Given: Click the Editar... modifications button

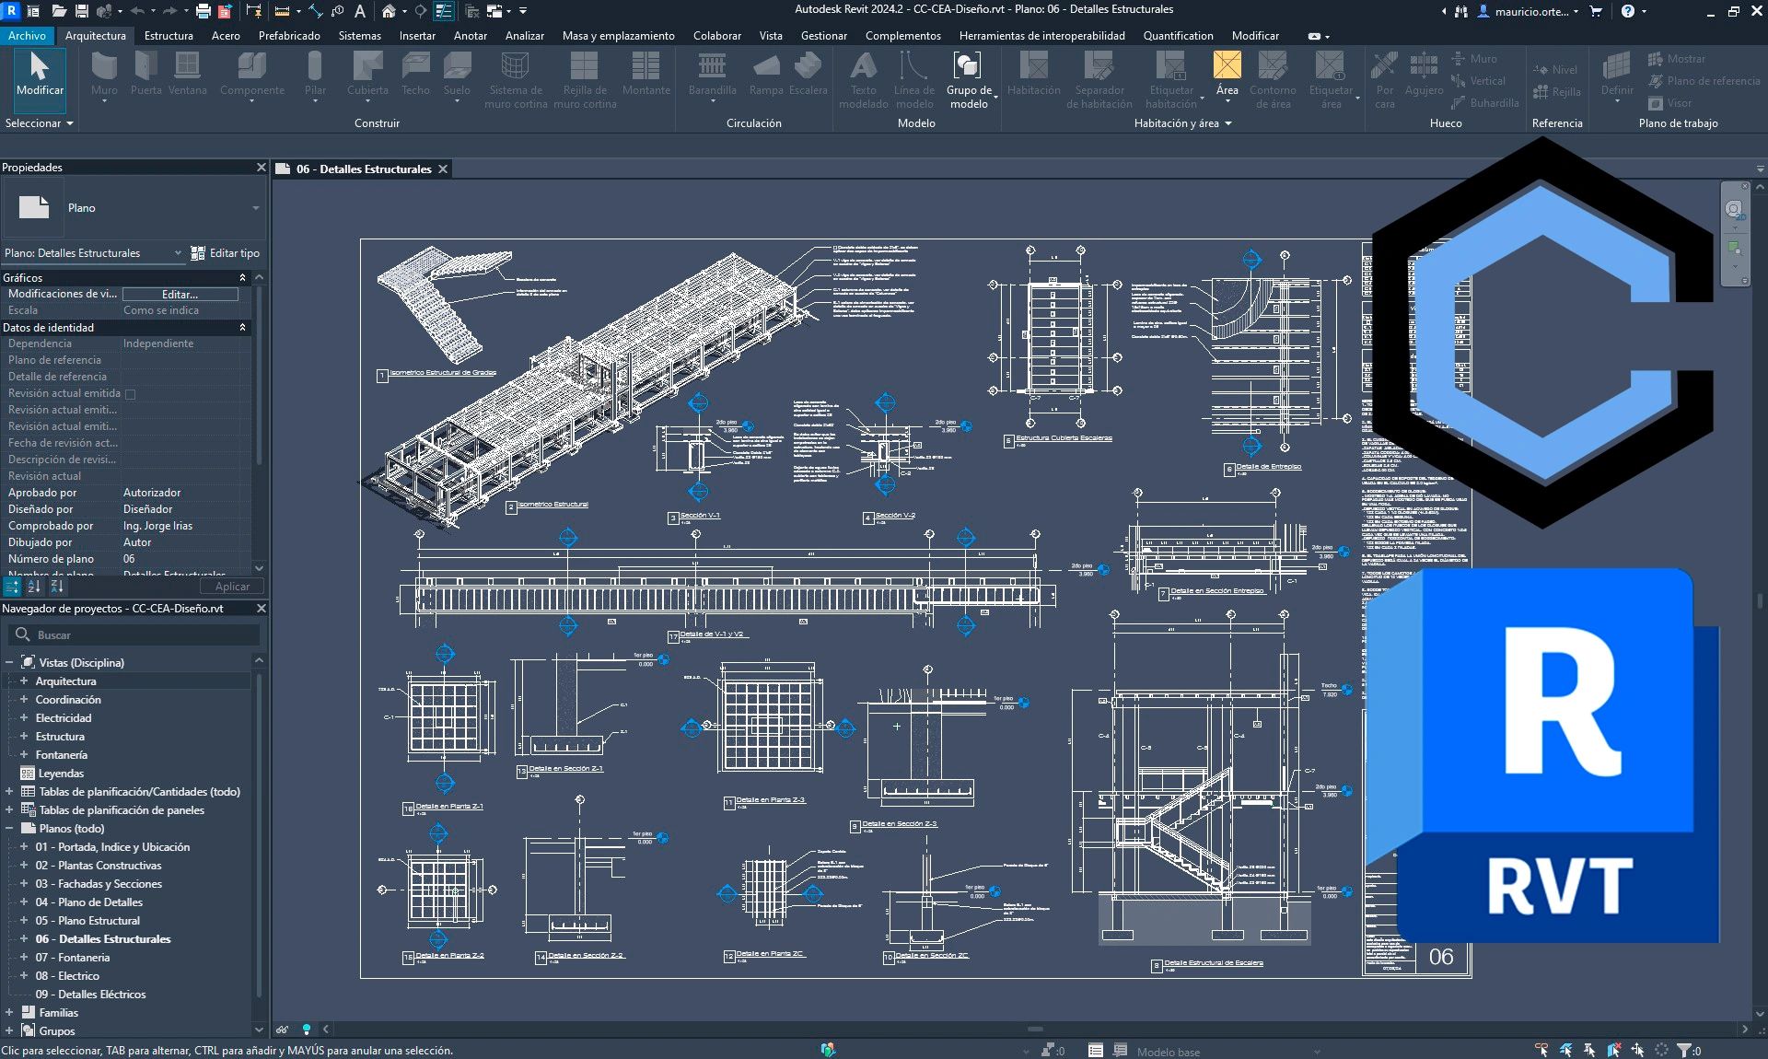Looking at the screenshot, I should click(180, 295).
